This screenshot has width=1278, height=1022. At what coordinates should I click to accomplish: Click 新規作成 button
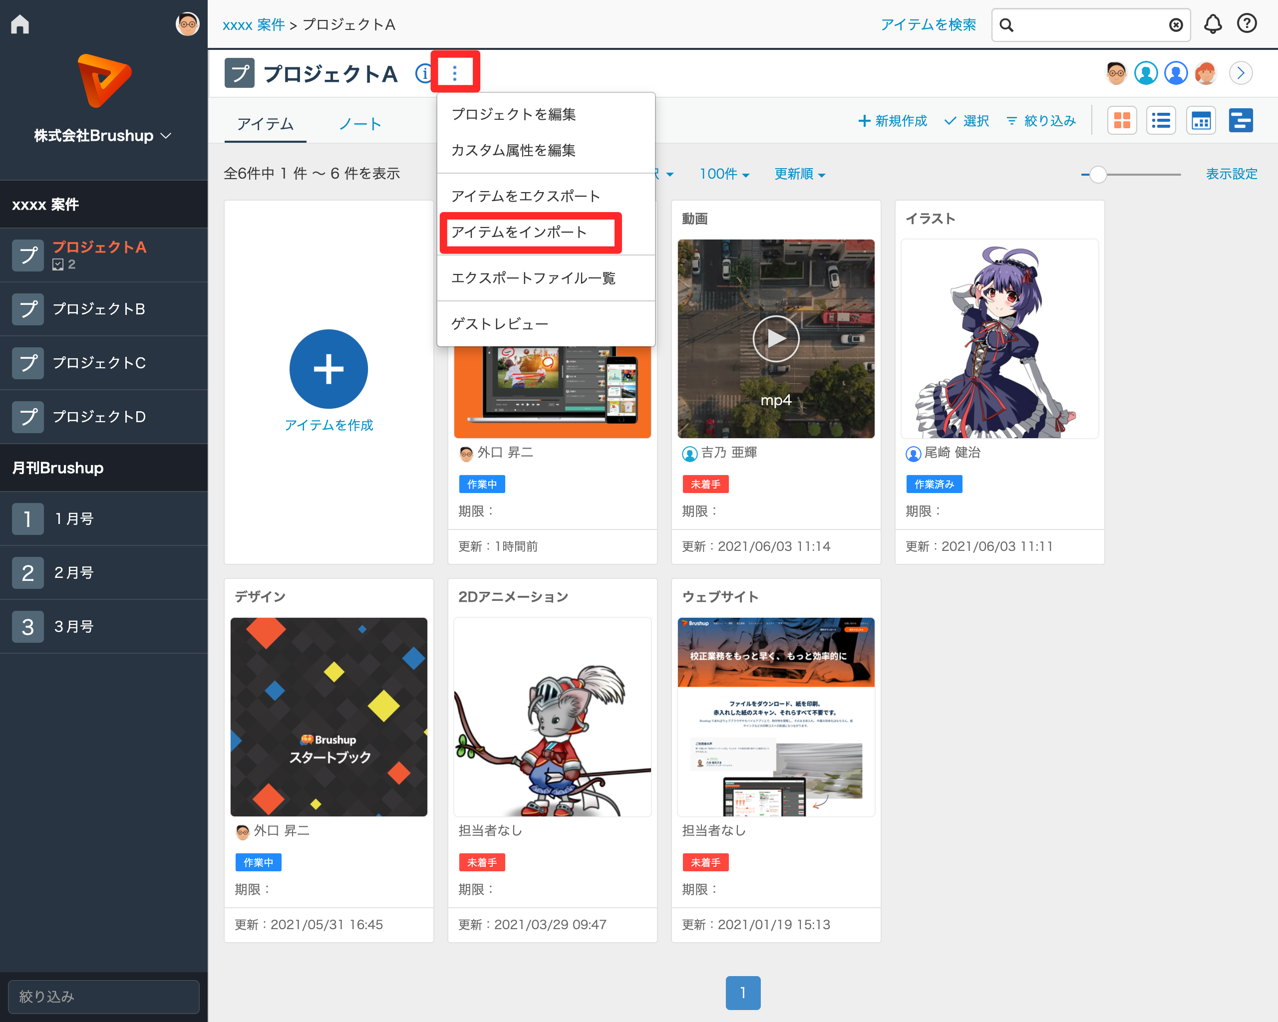click(x=893, y=121)
